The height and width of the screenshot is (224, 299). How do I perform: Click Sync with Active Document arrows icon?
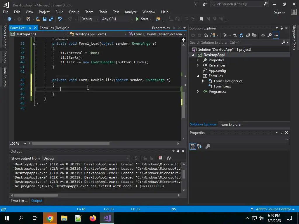tap(235, 35)
